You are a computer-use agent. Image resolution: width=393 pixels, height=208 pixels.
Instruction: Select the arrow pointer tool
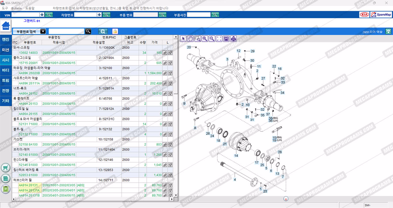pyautogui.click(x=183, y=39)
